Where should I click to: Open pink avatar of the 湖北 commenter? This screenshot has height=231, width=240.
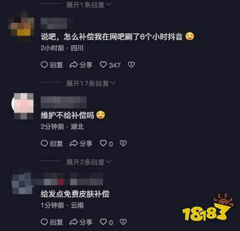coord(22,106)
